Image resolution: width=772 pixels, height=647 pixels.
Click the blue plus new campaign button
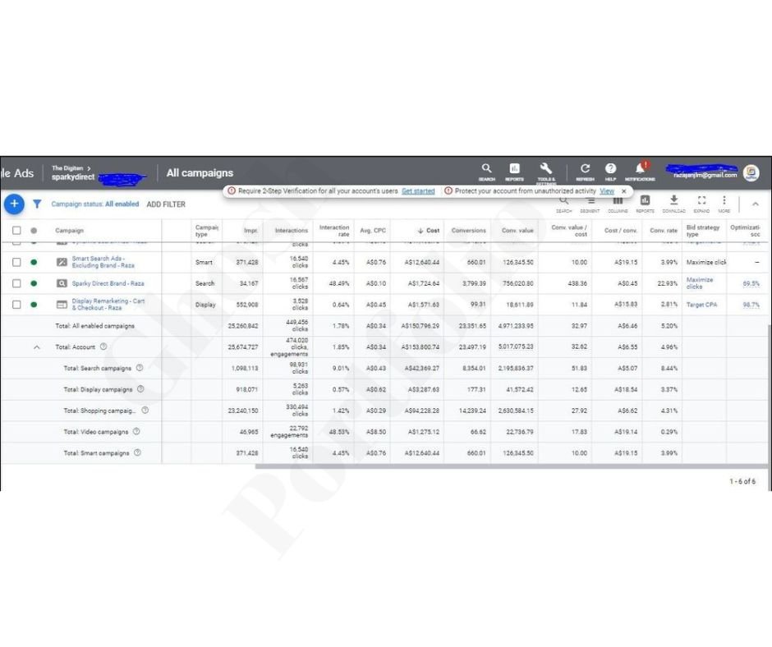tap(13, 204)
